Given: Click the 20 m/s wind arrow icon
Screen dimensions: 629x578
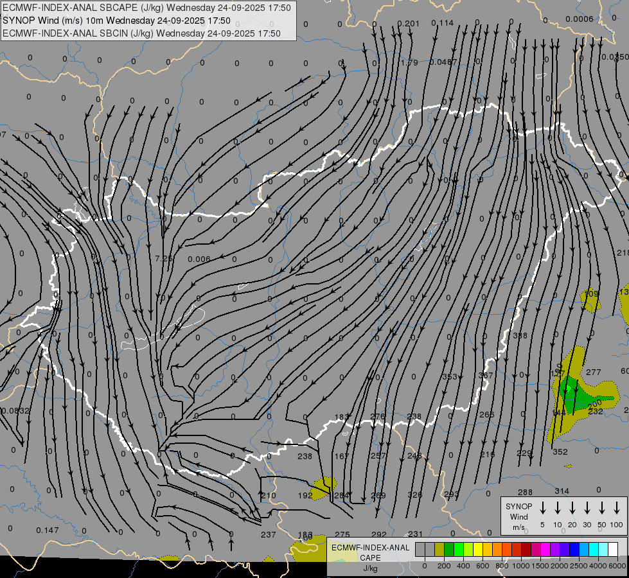Looking at the screenshot, I should pyautogui.click(x=572, y=508).
